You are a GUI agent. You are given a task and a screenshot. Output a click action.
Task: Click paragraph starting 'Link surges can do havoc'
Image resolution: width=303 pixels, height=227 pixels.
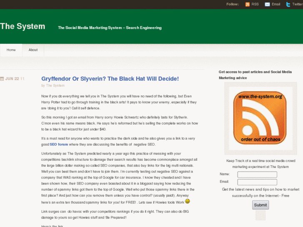pos(115,215)
